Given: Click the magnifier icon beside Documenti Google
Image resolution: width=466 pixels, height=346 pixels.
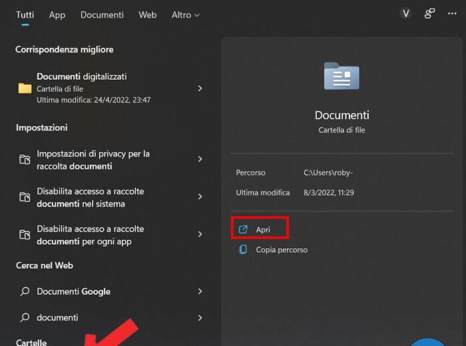Looking at the screenshot, I should [x=25, y=291].
